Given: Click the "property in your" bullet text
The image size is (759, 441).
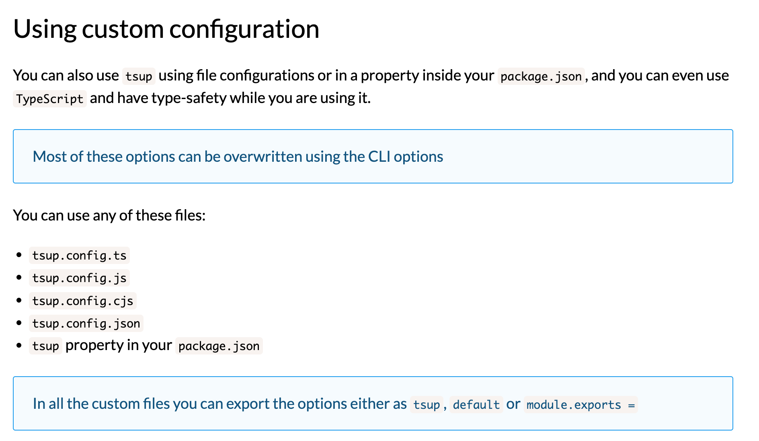Looking at the screenshot, I should click(119, 345).
